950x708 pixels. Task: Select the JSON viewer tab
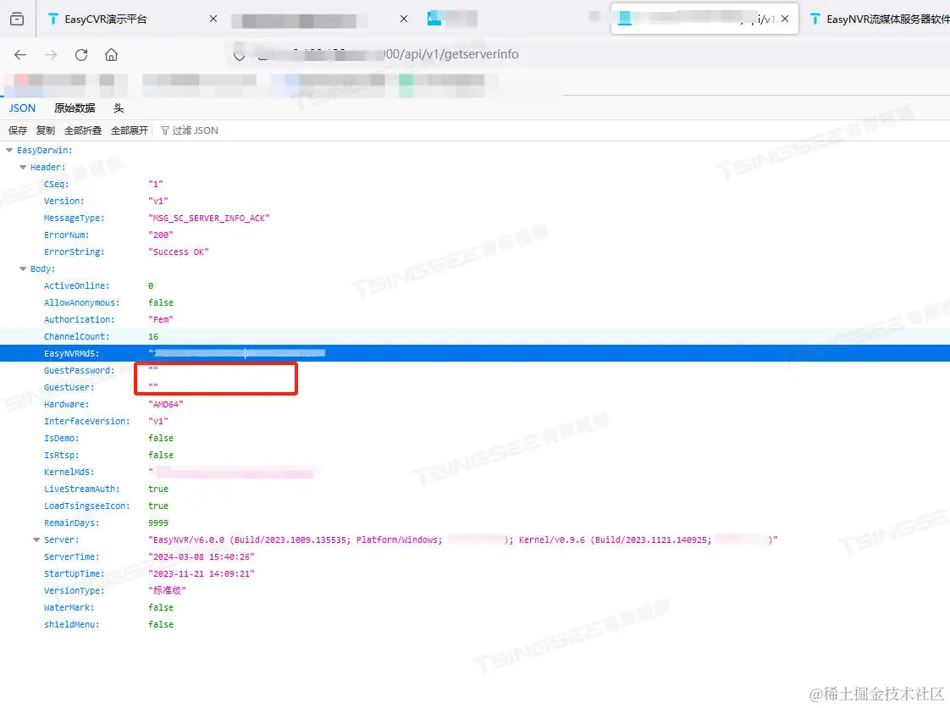coord(22,108)
